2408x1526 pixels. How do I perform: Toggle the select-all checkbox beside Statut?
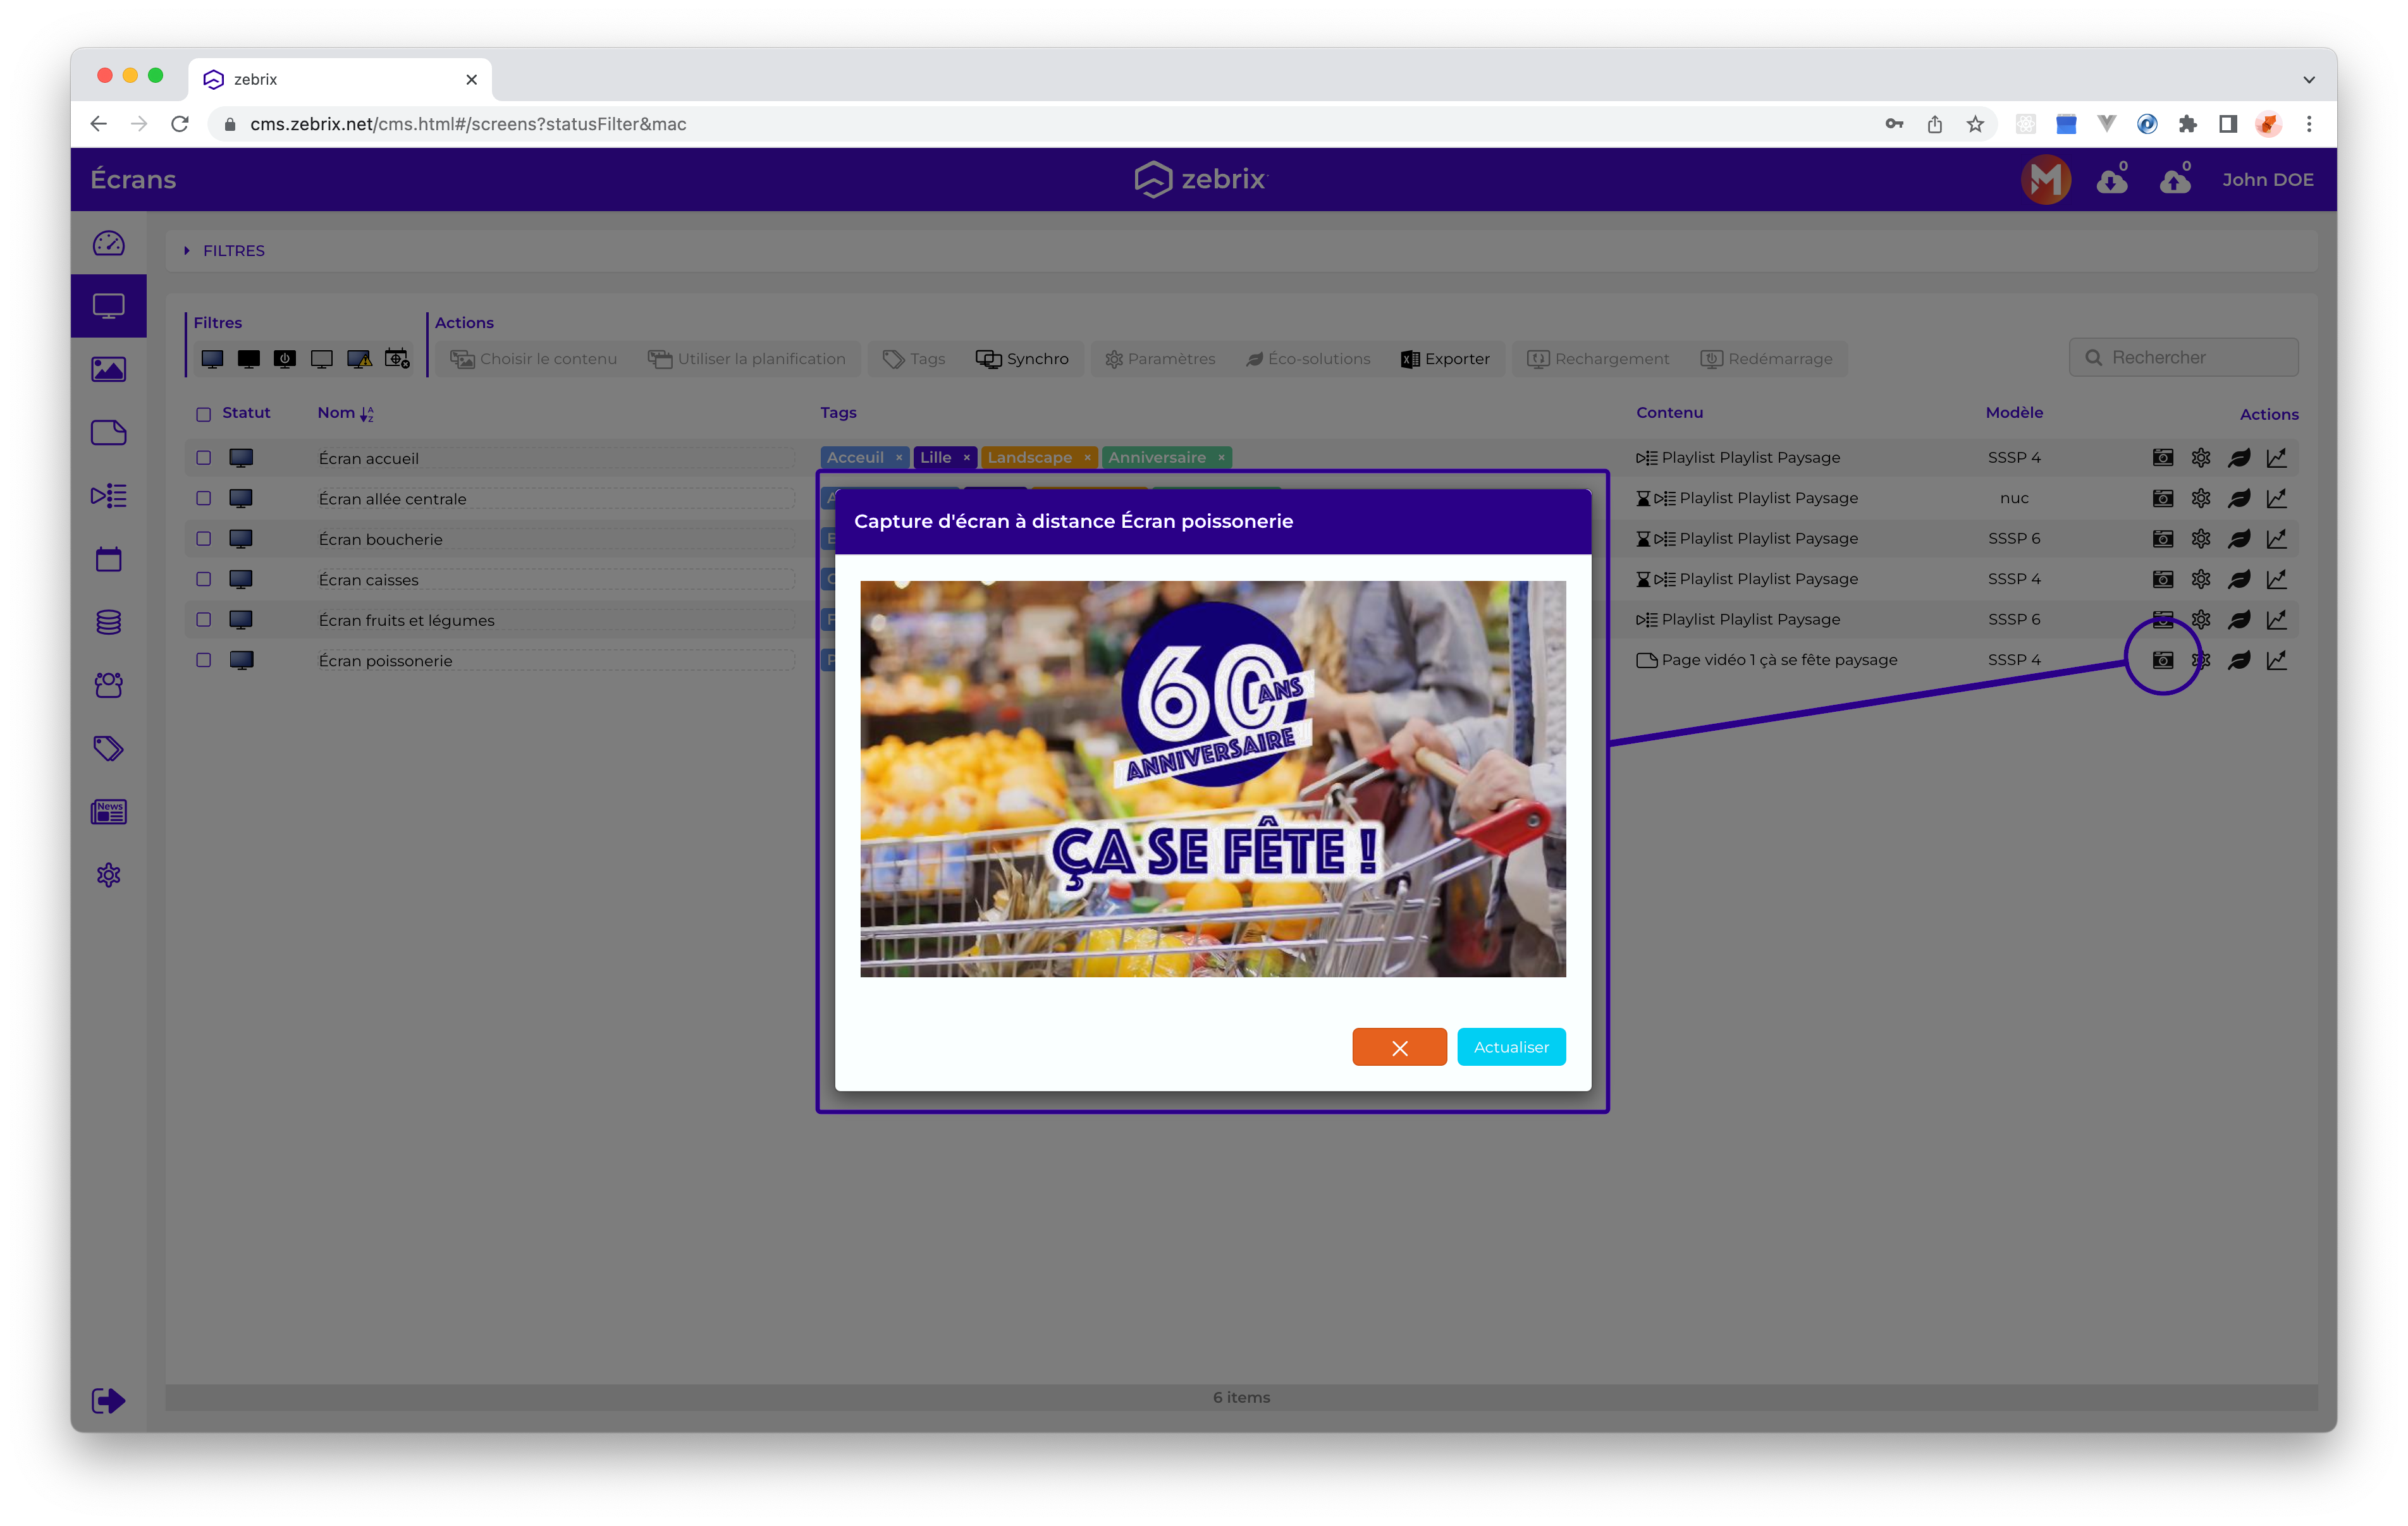point(203,414)
